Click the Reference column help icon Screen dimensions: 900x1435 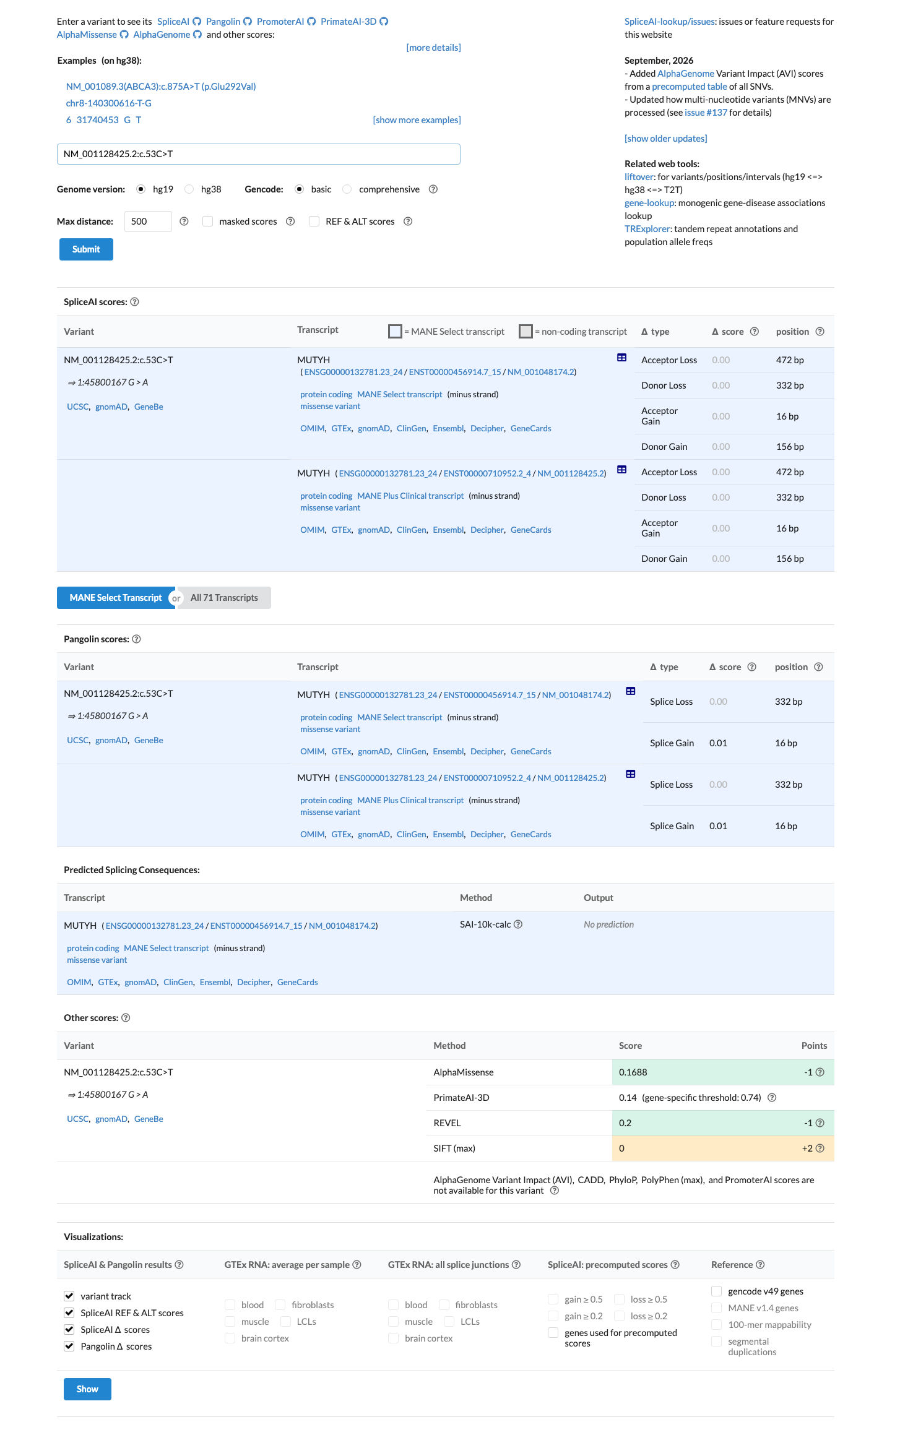click(760, 1265)
